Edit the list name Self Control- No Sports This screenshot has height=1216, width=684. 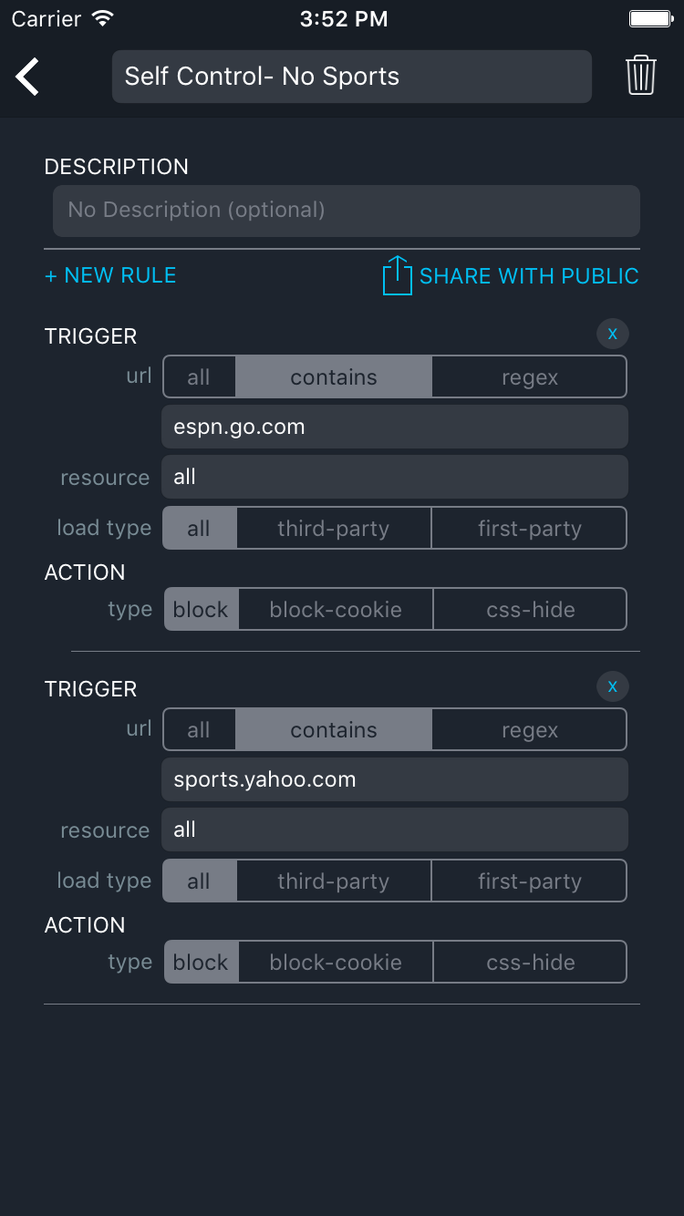tap(352, 77)
